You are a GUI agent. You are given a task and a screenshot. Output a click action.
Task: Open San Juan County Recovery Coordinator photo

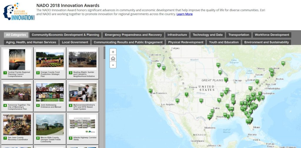[17, 125]
